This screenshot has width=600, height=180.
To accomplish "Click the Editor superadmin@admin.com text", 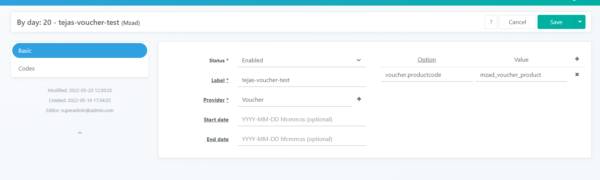I will click(x=80, y=110).
